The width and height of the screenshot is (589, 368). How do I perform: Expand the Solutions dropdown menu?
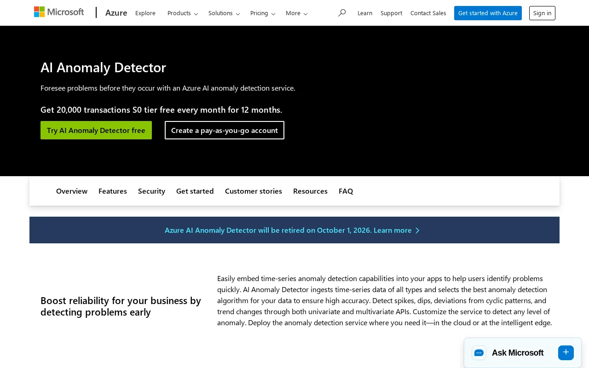(x=224, y=13)
